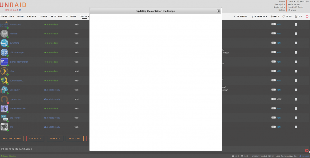Viewport: 310px width, 158px height.
Task: Click the ubooquity container icon
Action: point(4,90)
